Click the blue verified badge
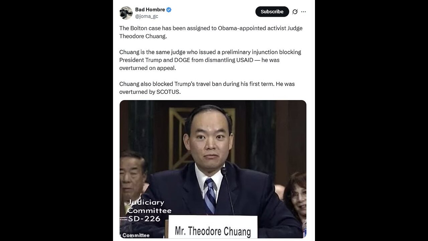428x241 pixels. tap(169, 10)
